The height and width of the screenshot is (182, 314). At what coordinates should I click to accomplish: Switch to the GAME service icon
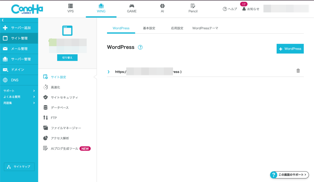tap(132, 6)
